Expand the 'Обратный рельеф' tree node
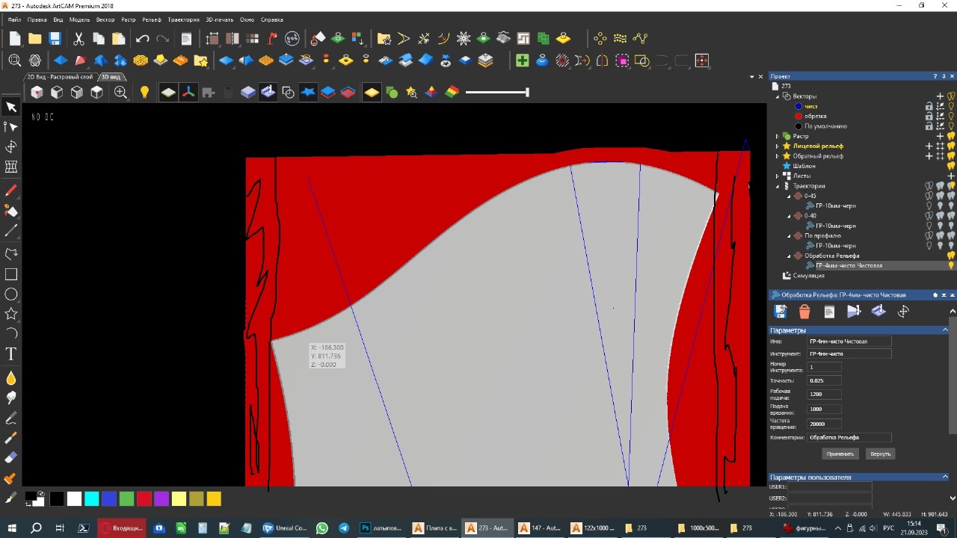 777,156
